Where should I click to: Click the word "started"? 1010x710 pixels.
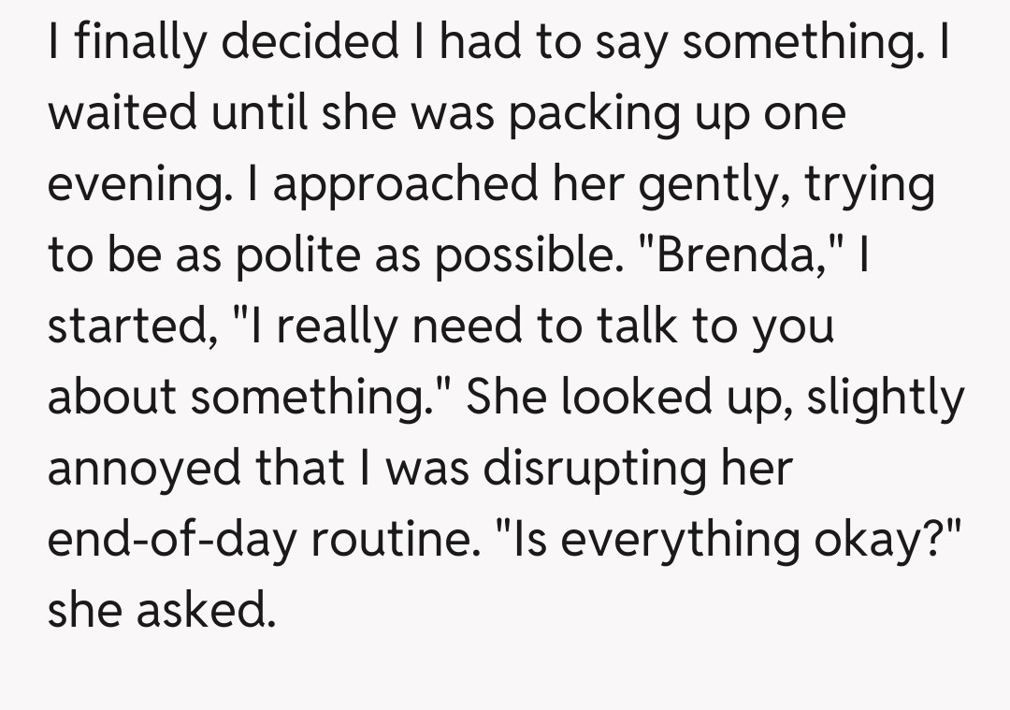click(128, 327)
